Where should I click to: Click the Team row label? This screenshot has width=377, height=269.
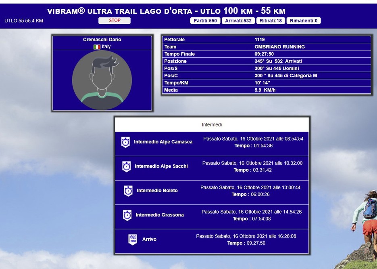(170, 47)
